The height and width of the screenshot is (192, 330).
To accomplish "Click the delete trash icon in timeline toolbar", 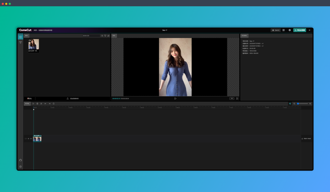I will [x=37, y=104].
